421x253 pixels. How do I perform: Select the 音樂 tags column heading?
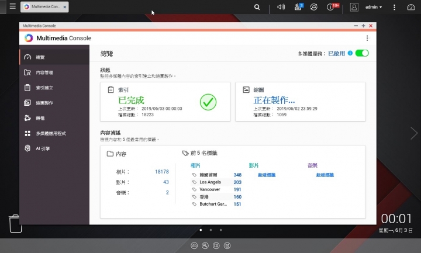312,165
